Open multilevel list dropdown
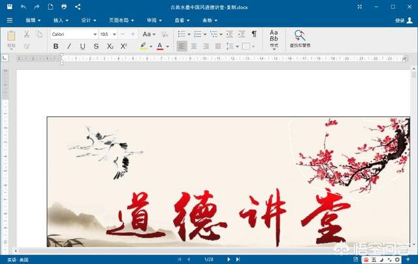418x264 pixels. [x=221, y=34]
